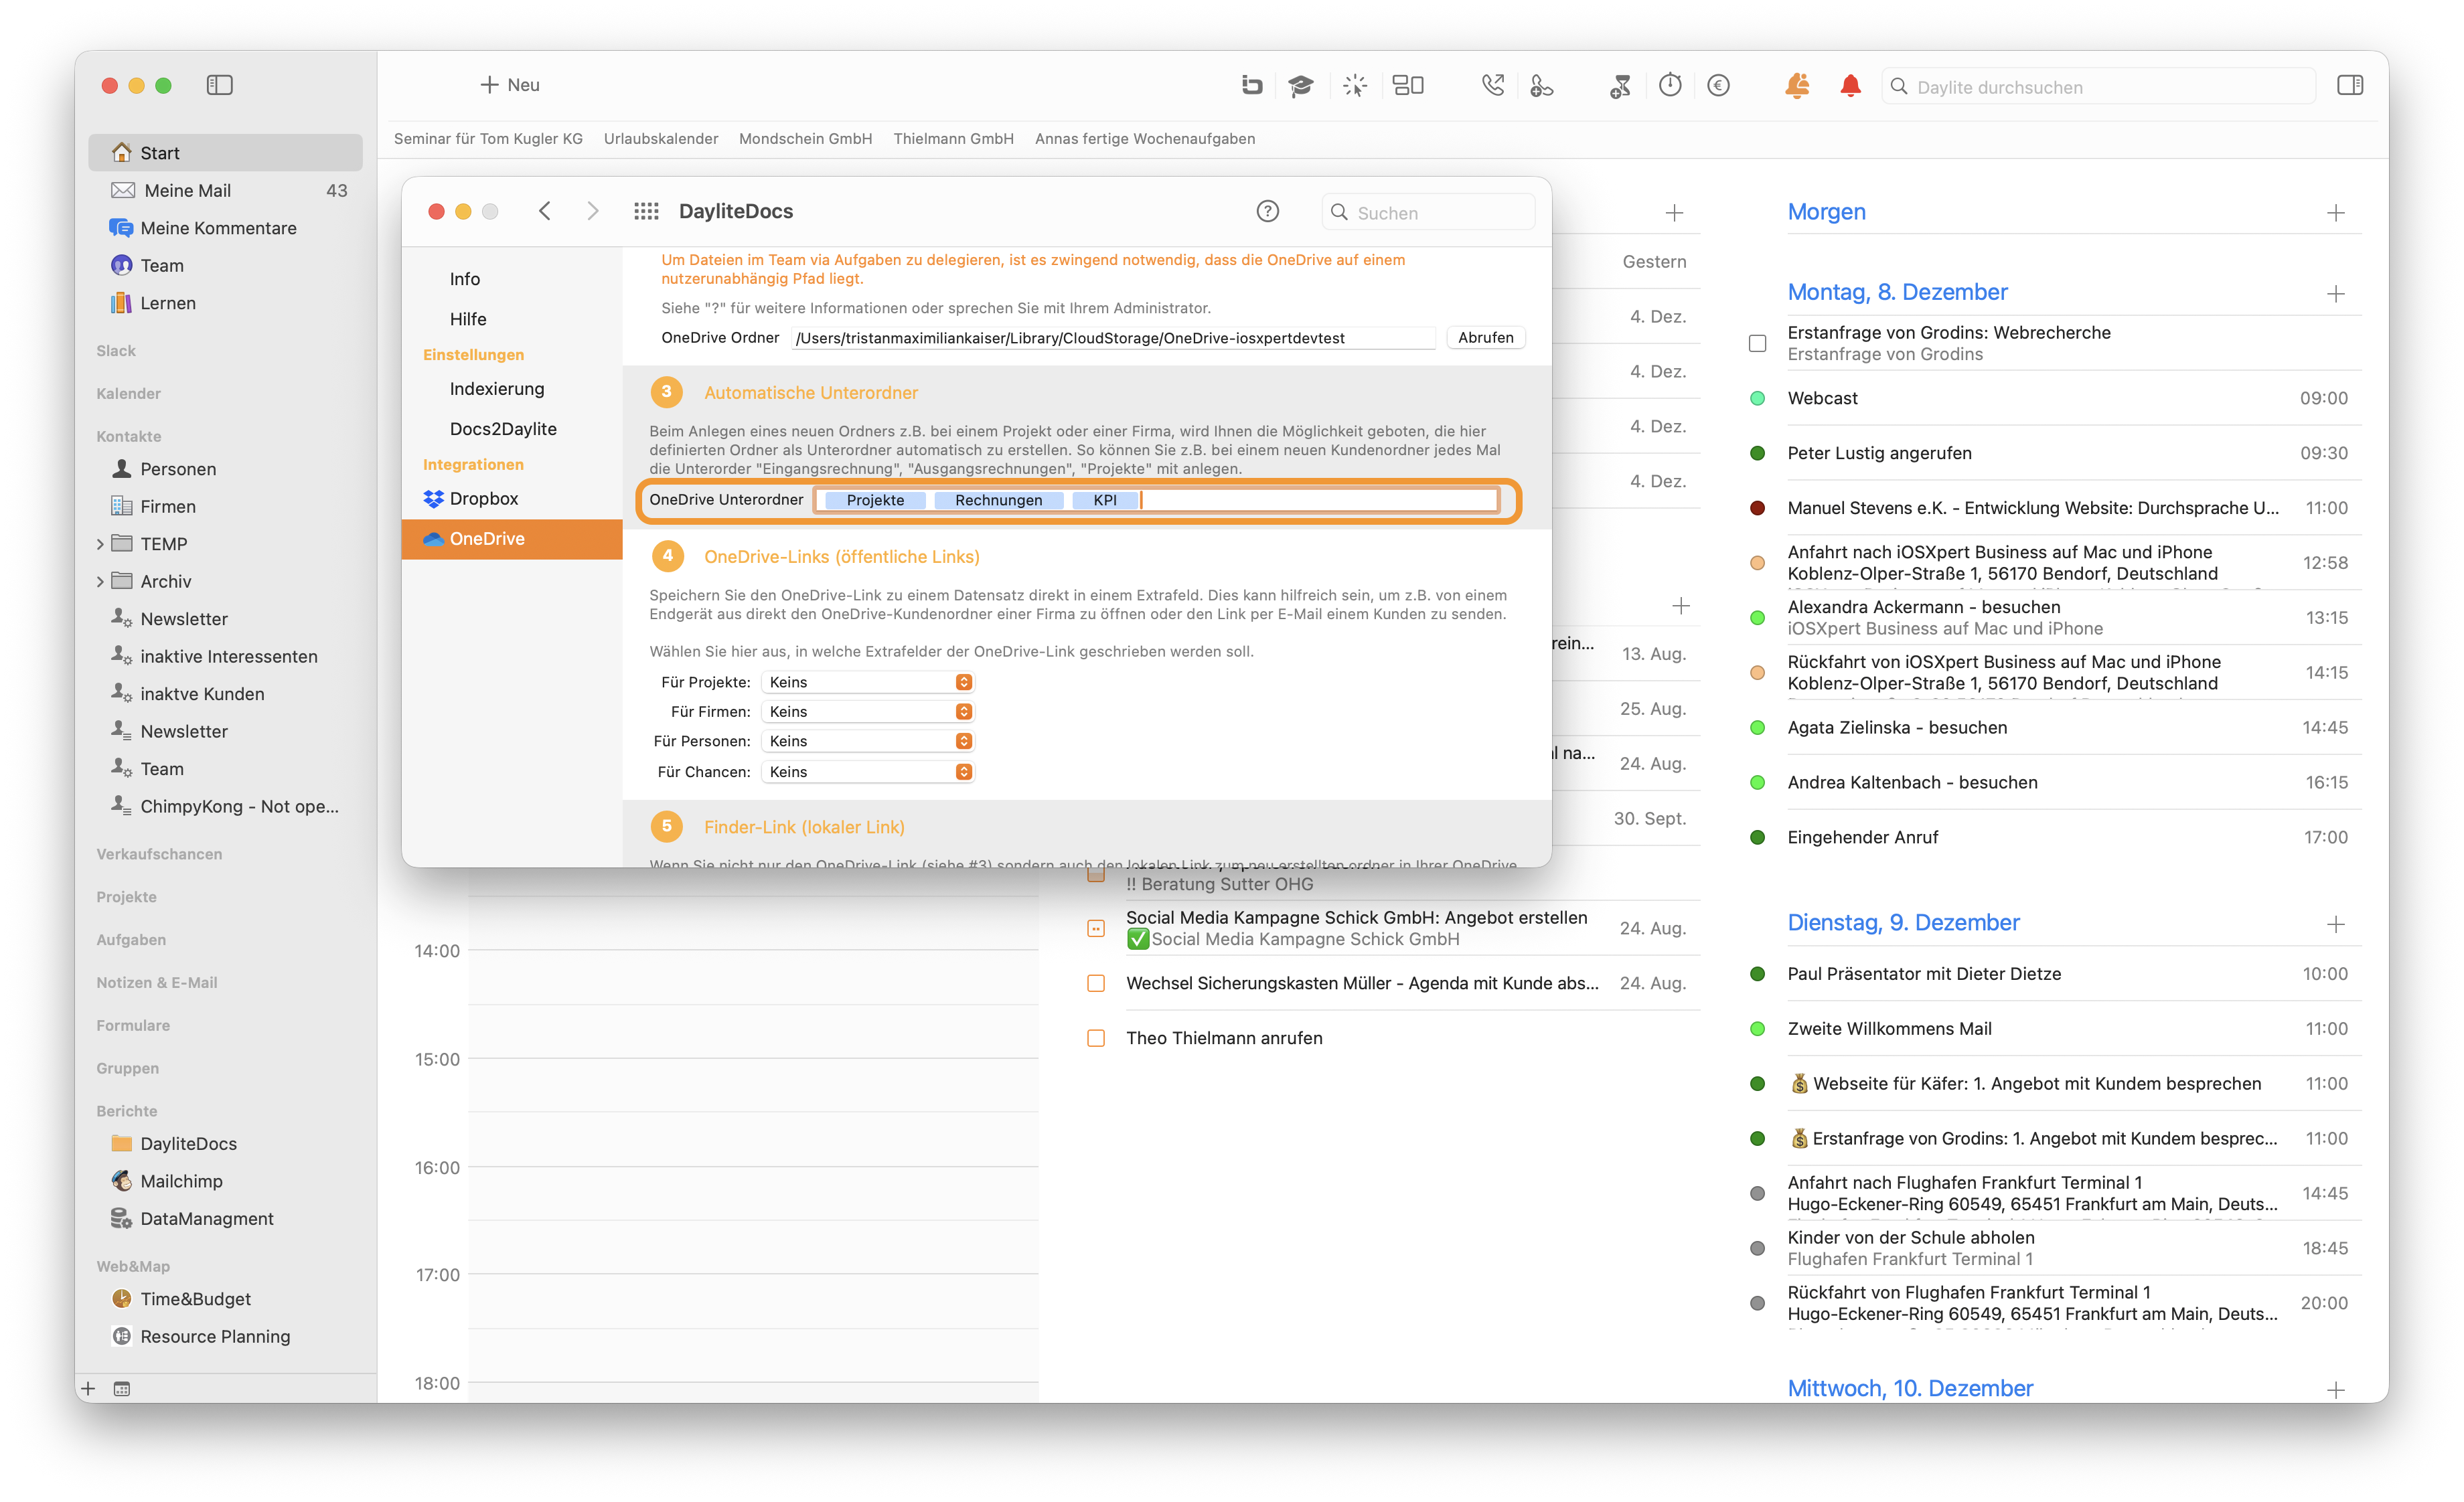Open the Für Firmen extra field dropdown
This screenshot has height=1502, width=2464.
867,712
